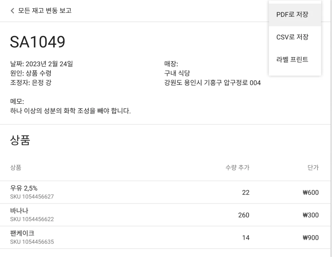Click the "수량 추가" column header
This screenshot has width=332, height=257.
pos(237,168)
